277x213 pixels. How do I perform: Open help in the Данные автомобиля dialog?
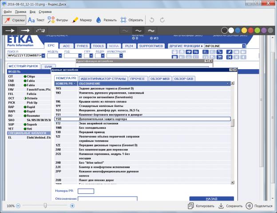pyautogui.click(x=231, y=70)
